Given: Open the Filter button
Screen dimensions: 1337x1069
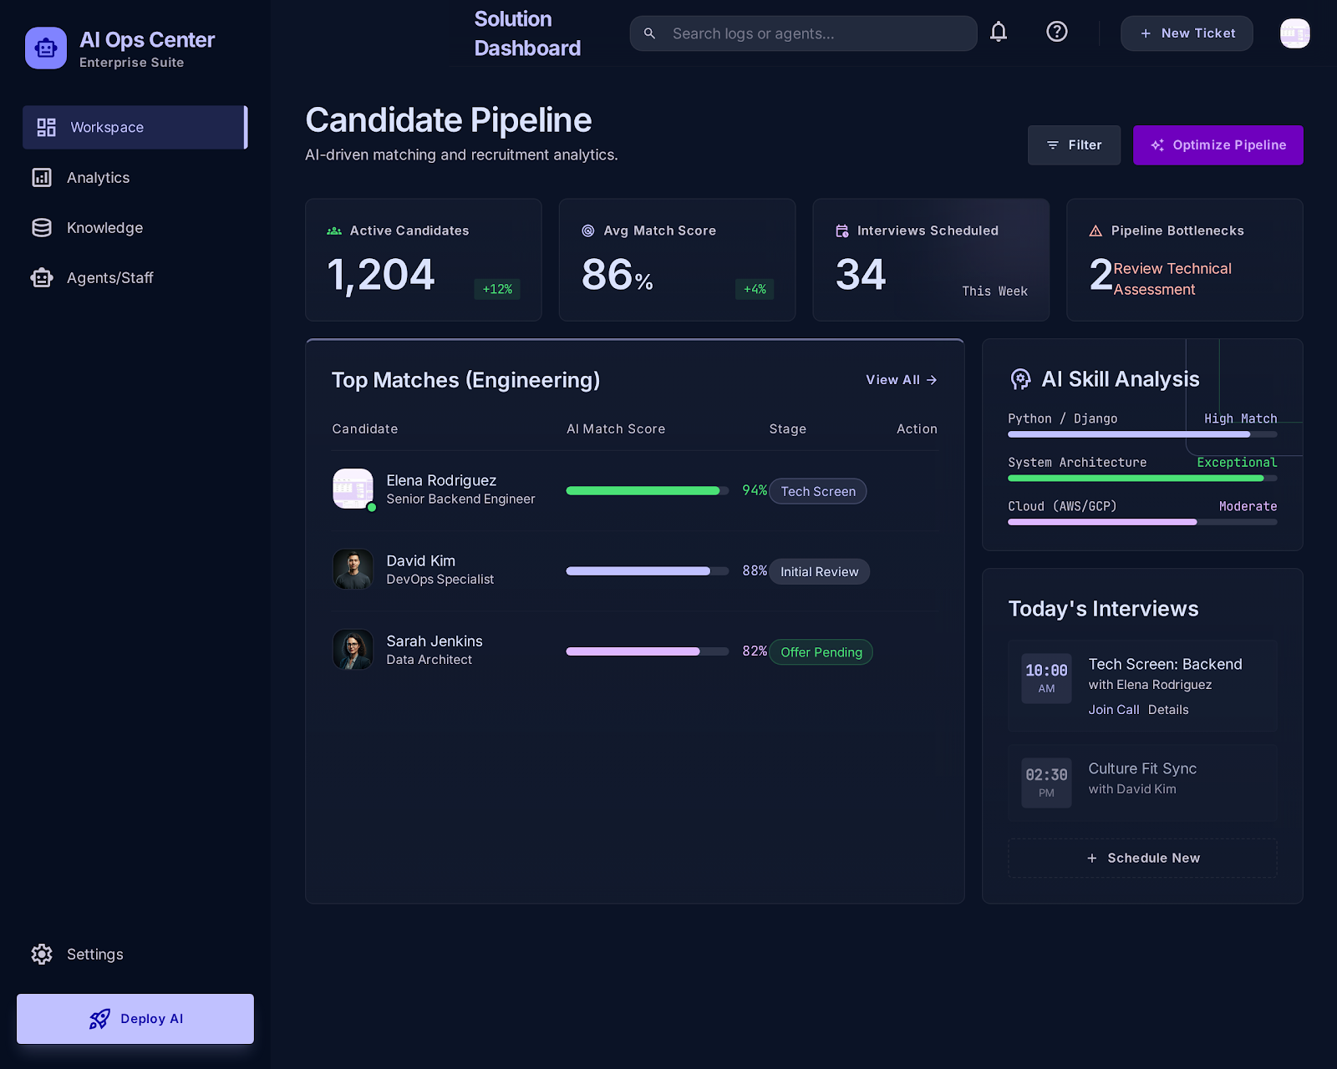Looking at the screenshot, I should pos(1074,145).
